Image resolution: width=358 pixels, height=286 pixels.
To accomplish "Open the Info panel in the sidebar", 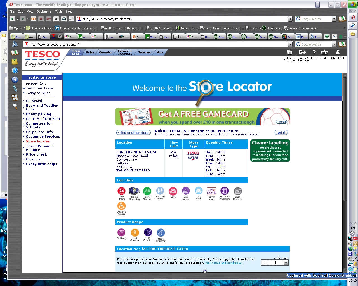I will tap(15, 80).
